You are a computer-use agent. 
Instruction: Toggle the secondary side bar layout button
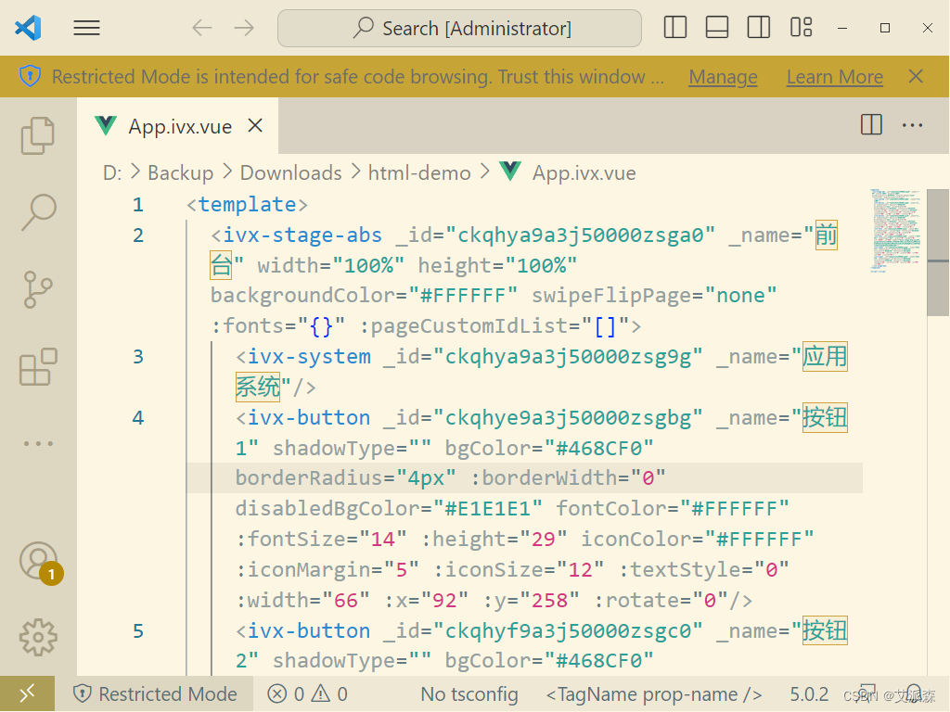pos(759,28)
